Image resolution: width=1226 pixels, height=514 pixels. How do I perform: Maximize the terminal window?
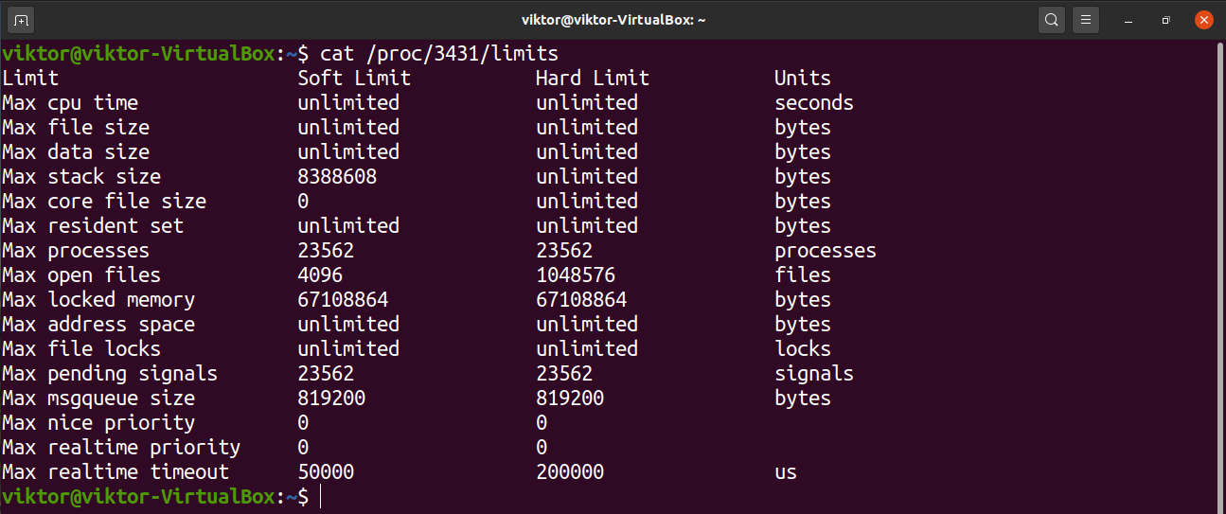(1166, 19)
